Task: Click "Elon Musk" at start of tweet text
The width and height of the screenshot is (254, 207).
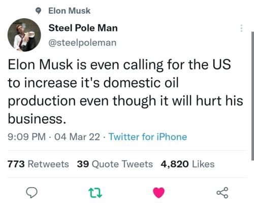Action: pyautogui.click(x=40, y=64)
